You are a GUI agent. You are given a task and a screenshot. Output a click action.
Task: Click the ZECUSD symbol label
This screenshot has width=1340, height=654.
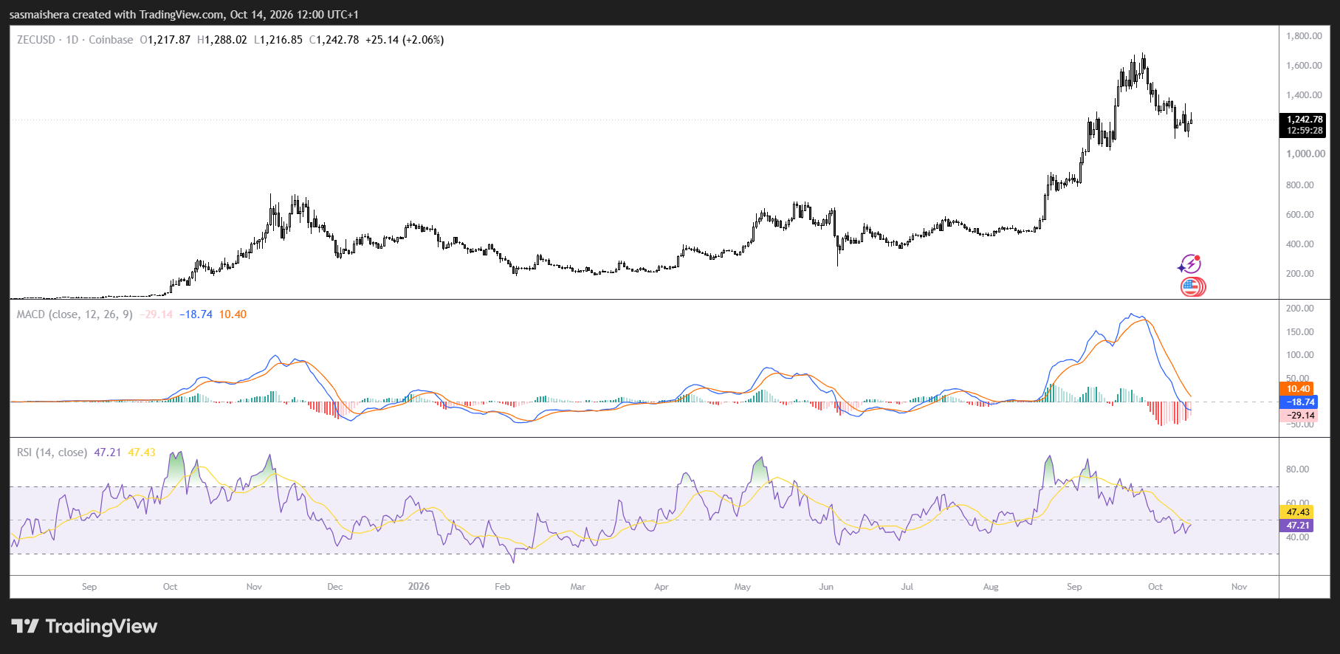click(x=36, y=40)
